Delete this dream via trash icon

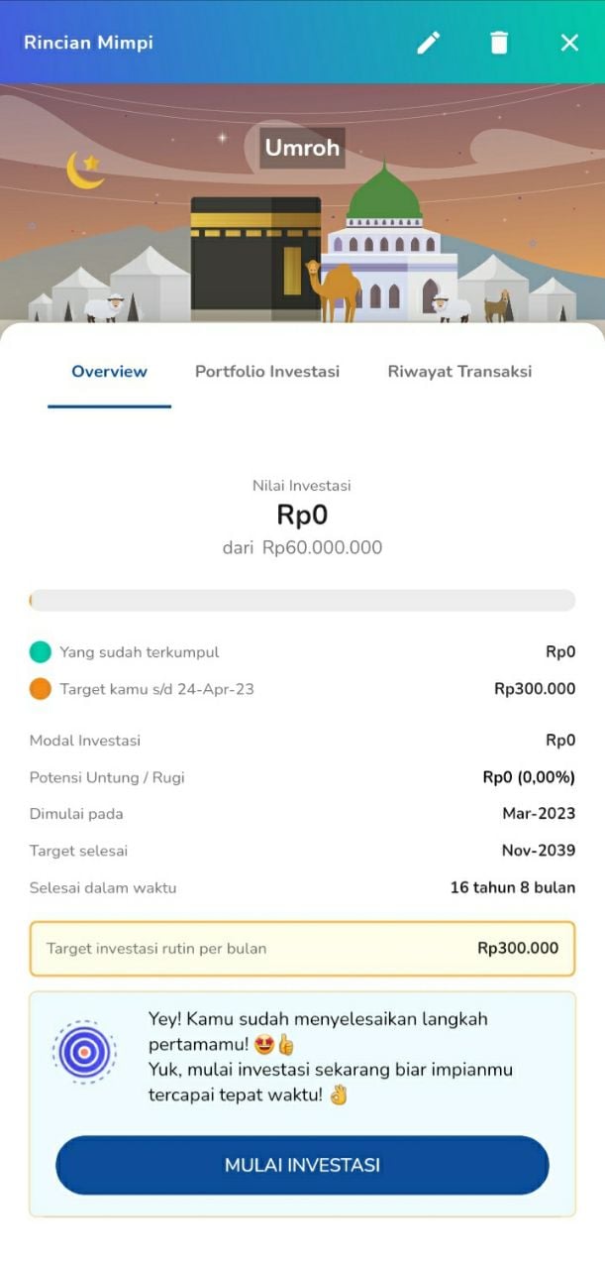499,43
